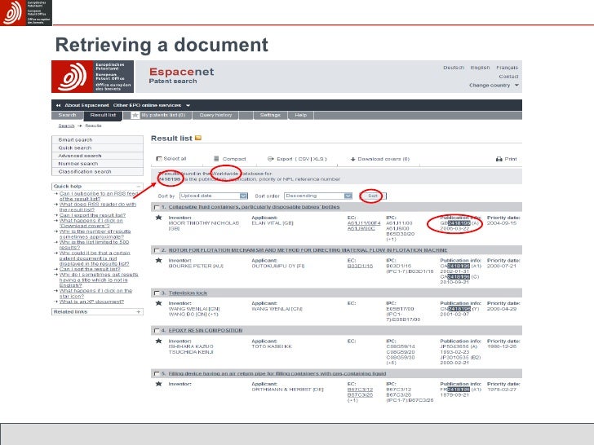Click the back arrows icon before About Espacenet
Viewport: 594px width, 445px height.
pos(59,105)
